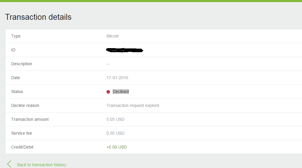Click the Service fee row label
The width and height of the screenshot is (302, 168).
pos(22,133)
